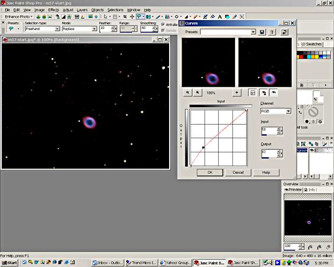The width and height of the screenshot is (334, 267).
Task: Zoom in the Curves preview
Action: [198, 93]
